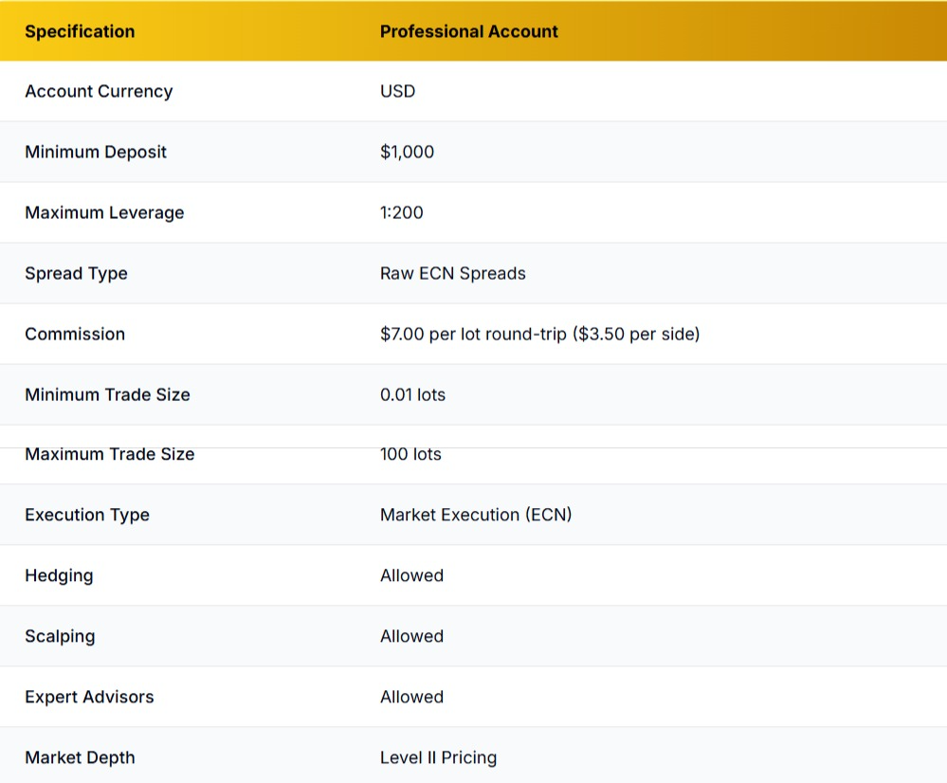Image resolution: width=947 pixels, height=783 pixels.
Task: Click the Hedging Allowed value
Action: coord(411,575)
